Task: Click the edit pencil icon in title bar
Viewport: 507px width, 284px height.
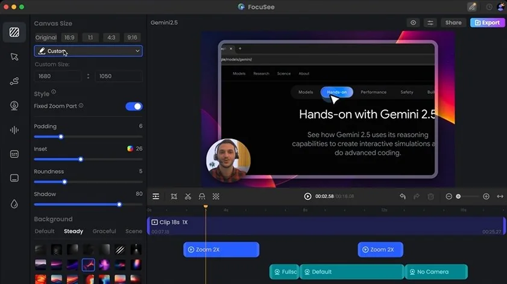Action: (x=472, y=7)
